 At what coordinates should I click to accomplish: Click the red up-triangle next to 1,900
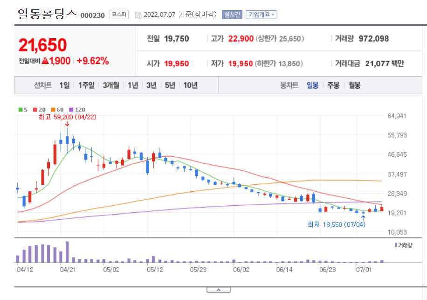coord(46,61)
